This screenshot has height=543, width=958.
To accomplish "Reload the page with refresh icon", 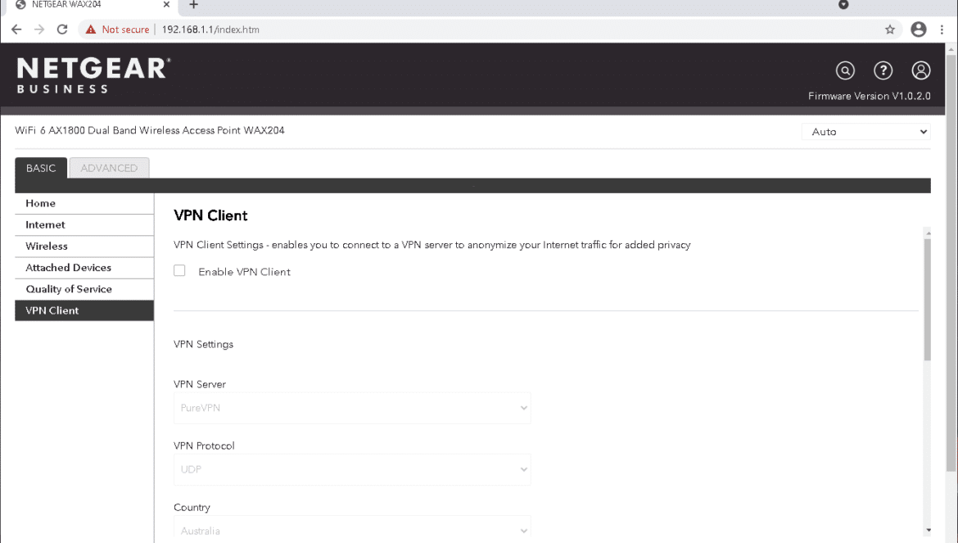I will tap(62, 29).
